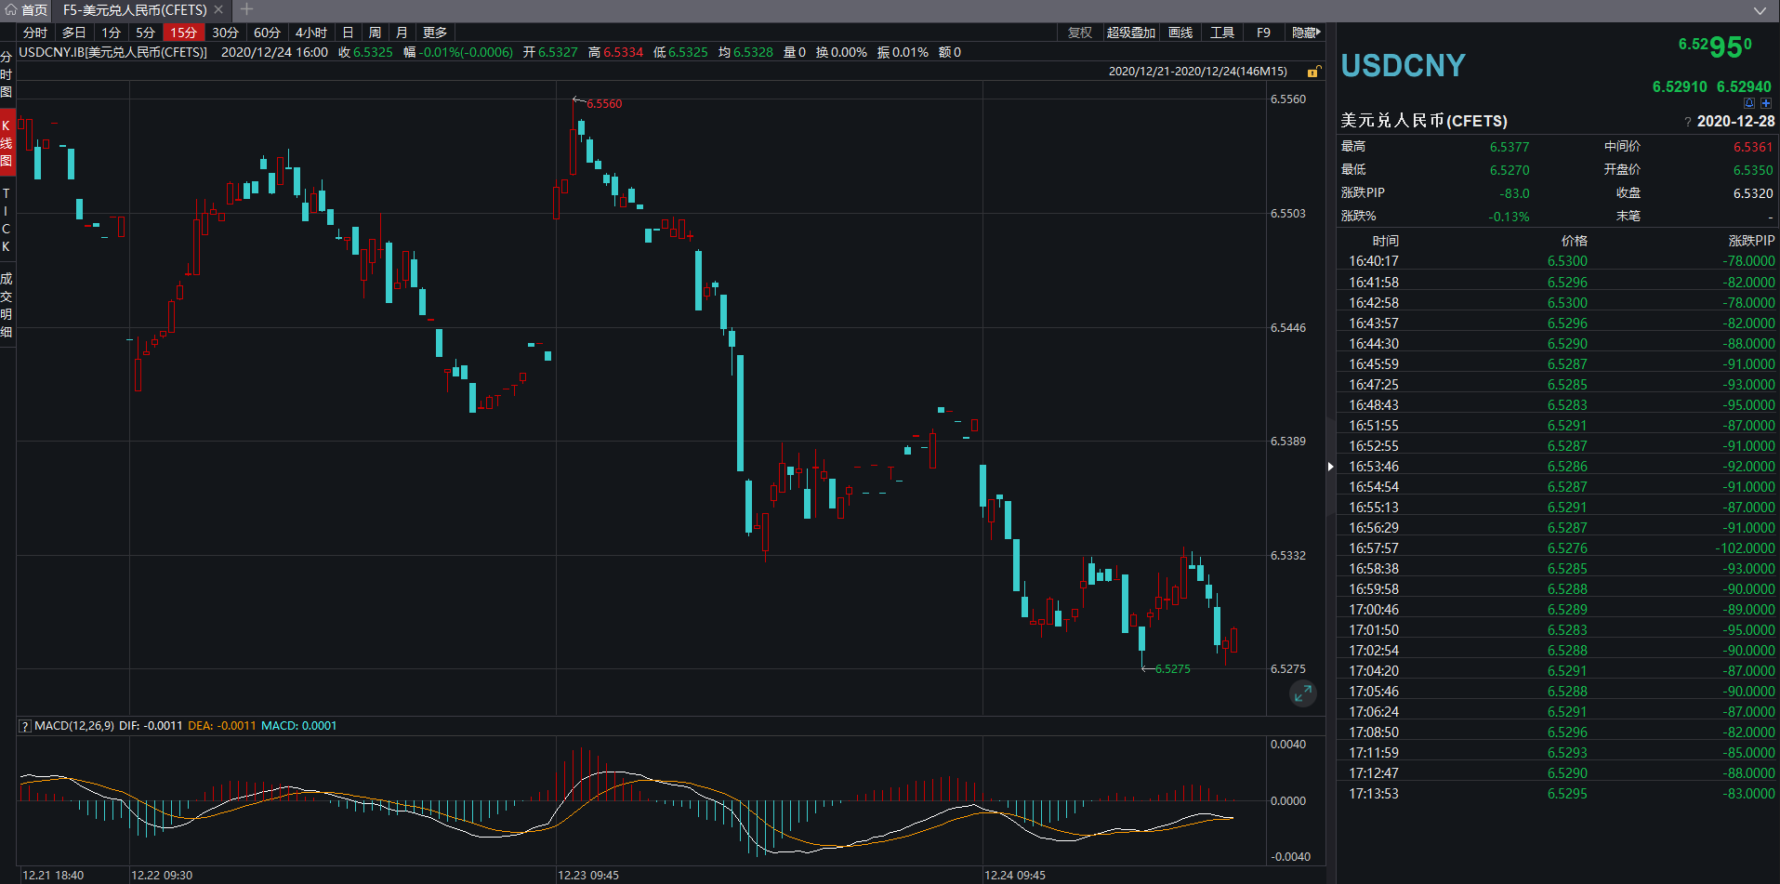The width and height of the screenshot is (1780, 884).
Task: Click the USDCNY.IB[美元兑人民币(CFETS)] chart title
Action: [113, 53]
